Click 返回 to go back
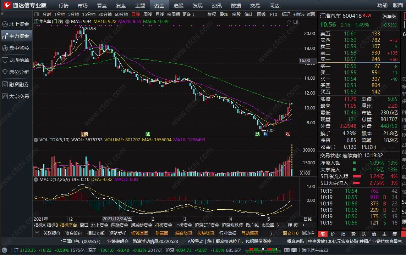This screenshot has width=406, height=255. point(311,15)
